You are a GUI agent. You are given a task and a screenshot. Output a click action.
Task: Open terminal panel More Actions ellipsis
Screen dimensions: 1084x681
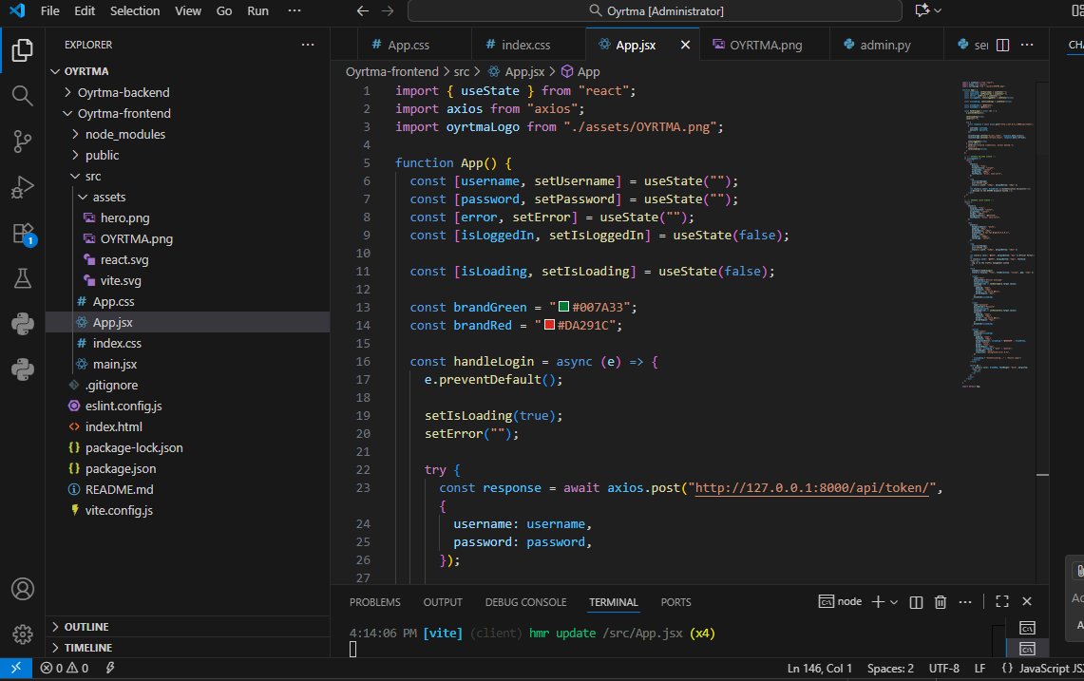click(965, 602)
